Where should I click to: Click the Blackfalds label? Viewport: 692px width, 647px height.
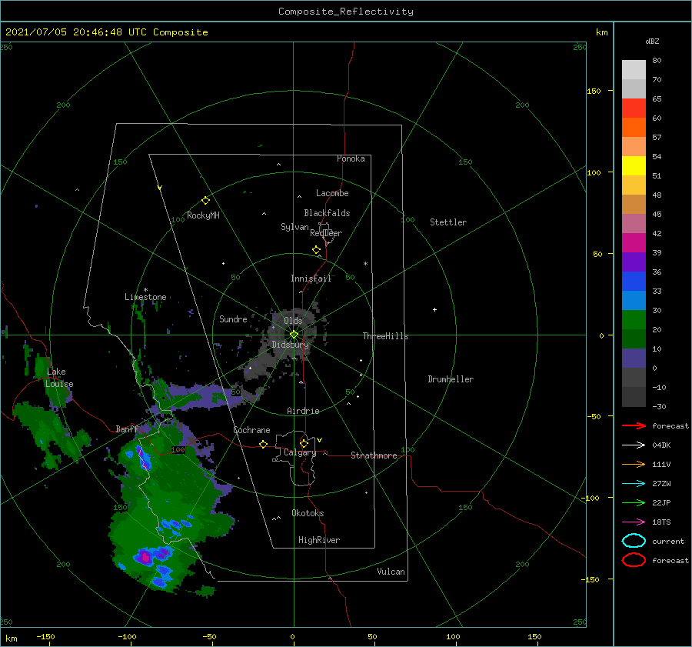tap(327, 213)
